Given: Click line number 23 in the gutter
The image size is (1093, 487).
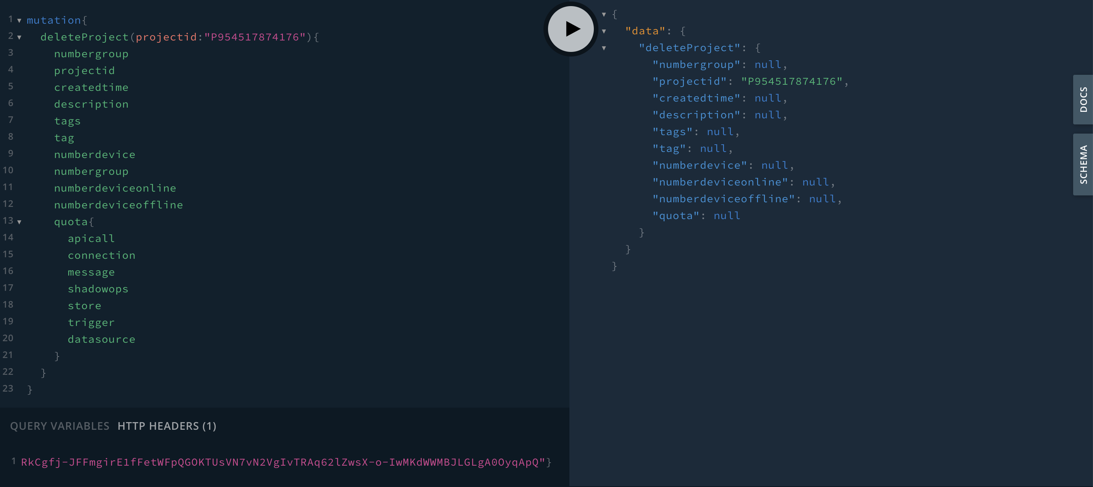Looking at the screenshot, I should [x=8, y=389].
